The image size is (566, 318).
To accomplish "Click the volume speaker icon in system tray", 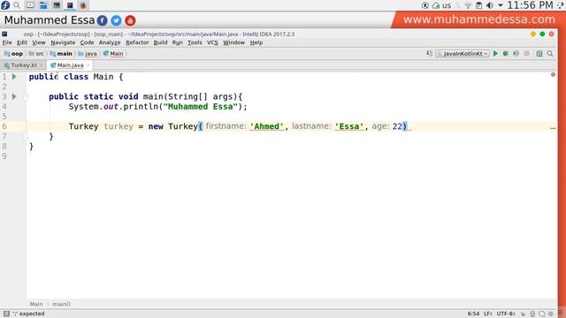I will 490,5.
